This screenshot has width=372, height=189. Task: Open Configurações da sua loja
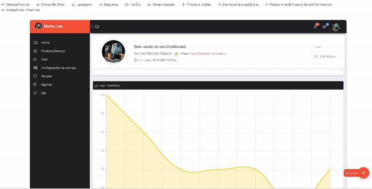[x=58, y=68]
